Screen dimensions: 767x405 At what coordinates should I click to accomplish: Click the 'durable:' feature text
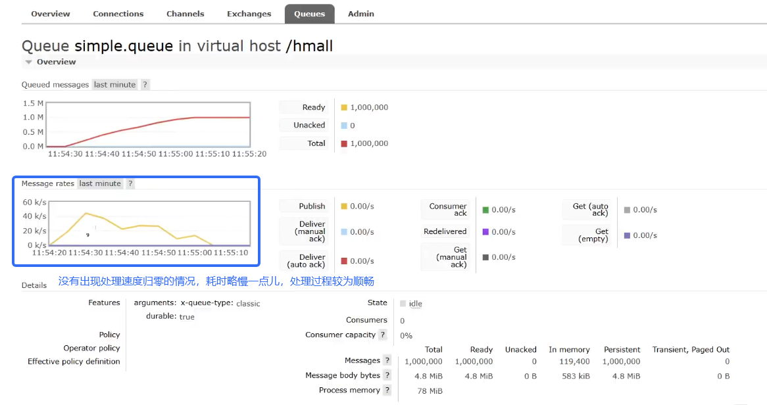pyautogui.click(x=161, y=316)
